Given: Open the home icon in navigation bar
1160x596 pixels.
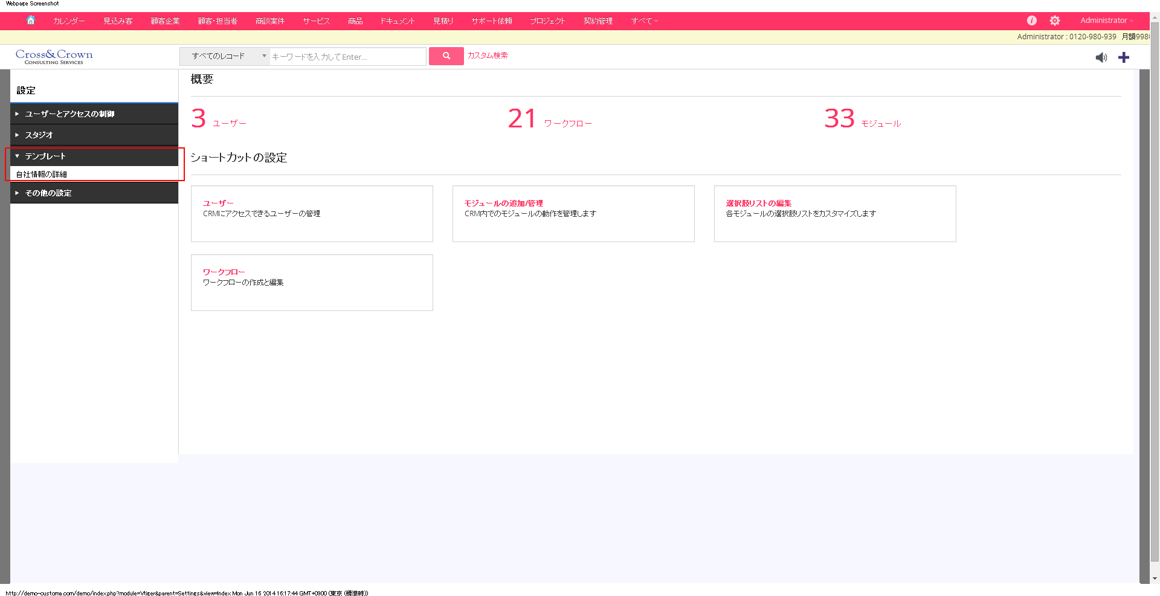Looking at the screenshot, I should (31, 20).
